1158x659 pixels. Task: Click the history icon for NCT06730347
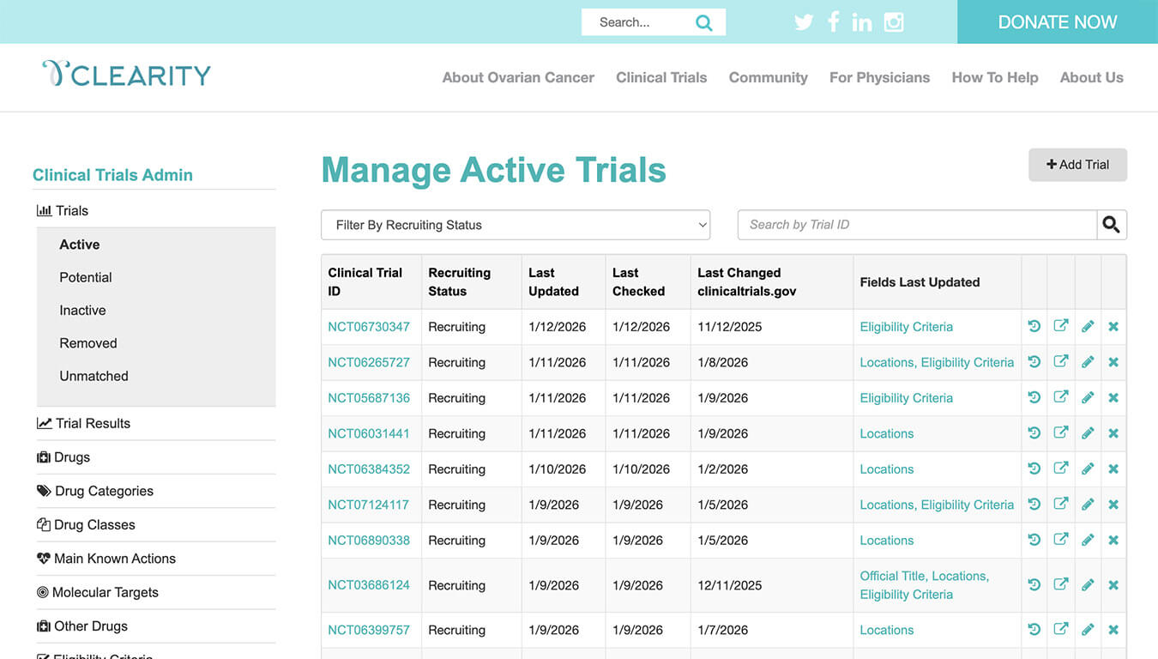tap(1034, 326)
